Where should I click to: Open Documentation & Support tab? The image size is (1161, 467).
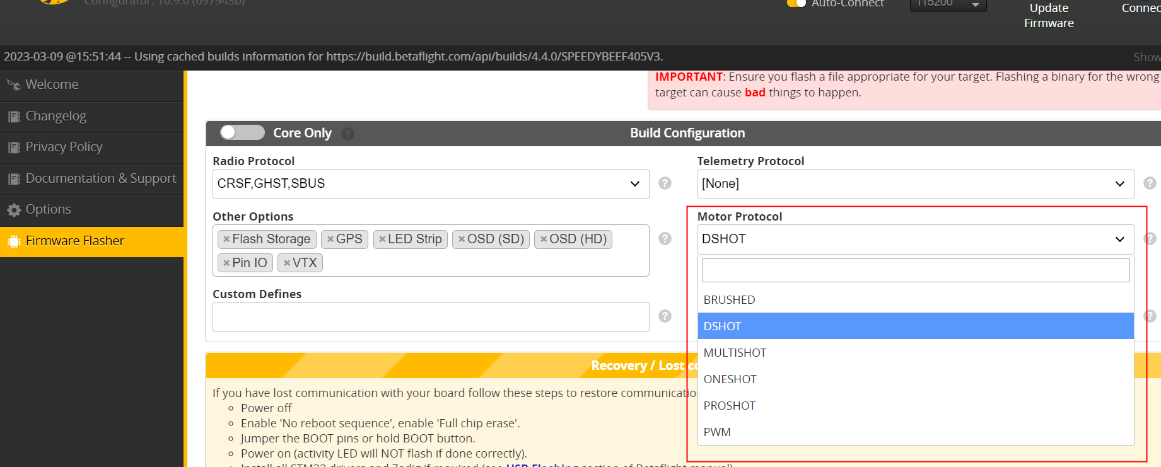tap(91, 179)
